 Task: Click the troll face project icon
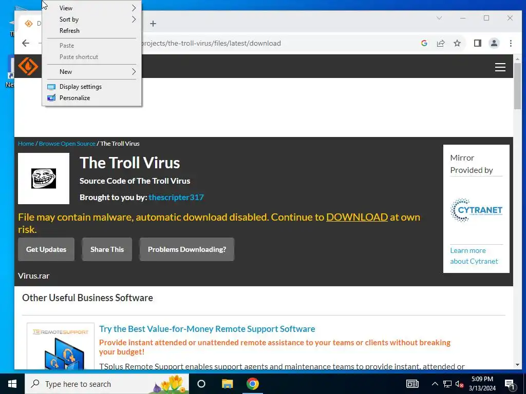pyautogui.click(x=44, y=179)
